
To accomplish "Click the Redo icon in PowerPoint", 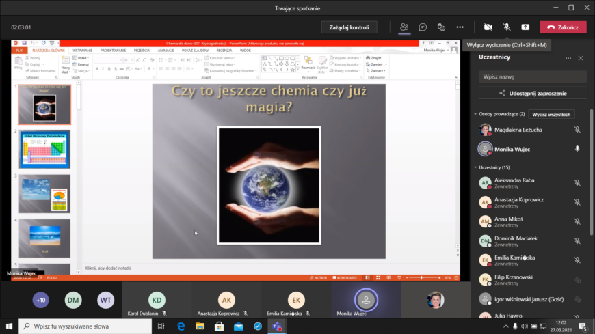I will tap(43, 43).
